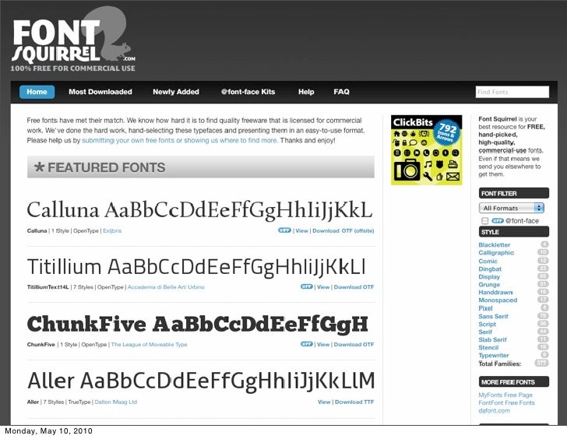Filter by Monospaced style
Screen dimensions: 567x439
pos(498,300)
